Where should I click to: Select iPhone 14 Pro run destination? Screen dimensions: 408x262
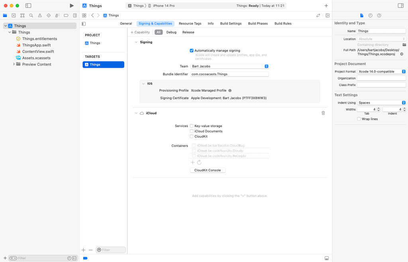click(x=162, y=6)
